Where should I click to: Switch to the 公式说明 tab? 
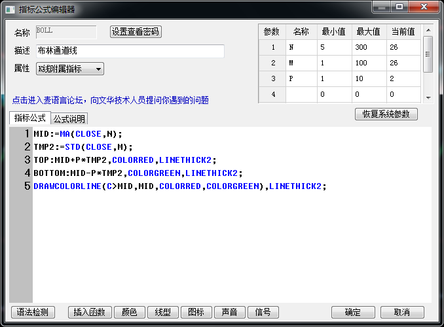click(x=69, y=119)
